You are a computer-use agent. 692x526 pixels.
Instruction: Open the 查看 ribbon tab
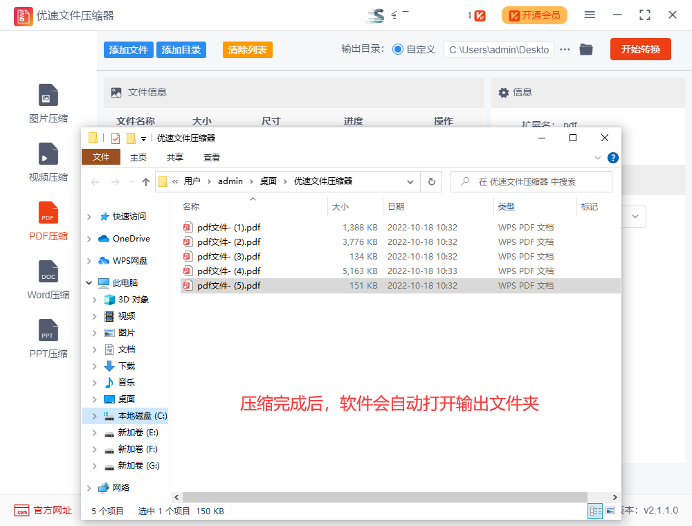point(211,158)
